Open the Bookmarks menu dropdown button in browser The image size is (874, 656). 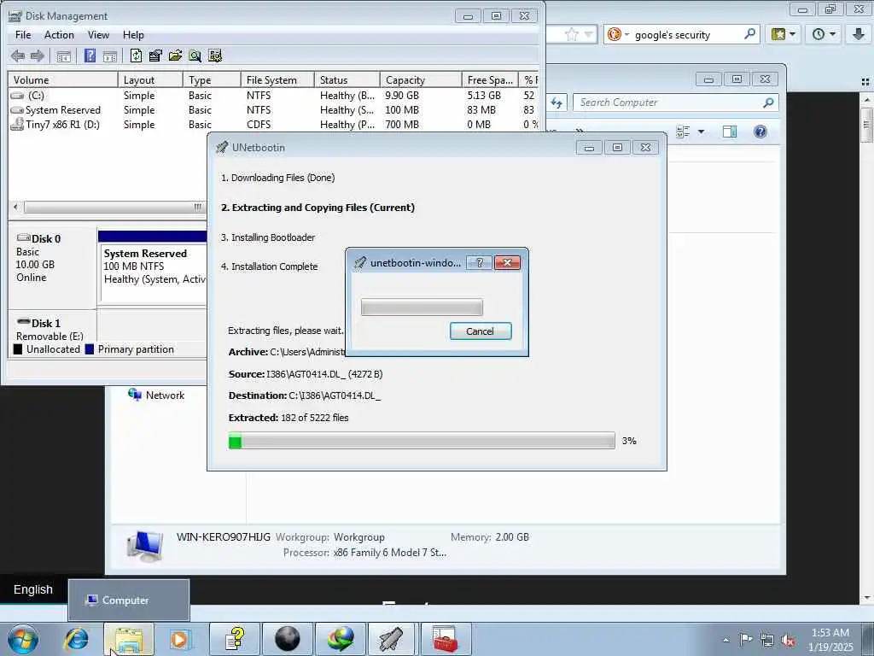click(784, 34)
